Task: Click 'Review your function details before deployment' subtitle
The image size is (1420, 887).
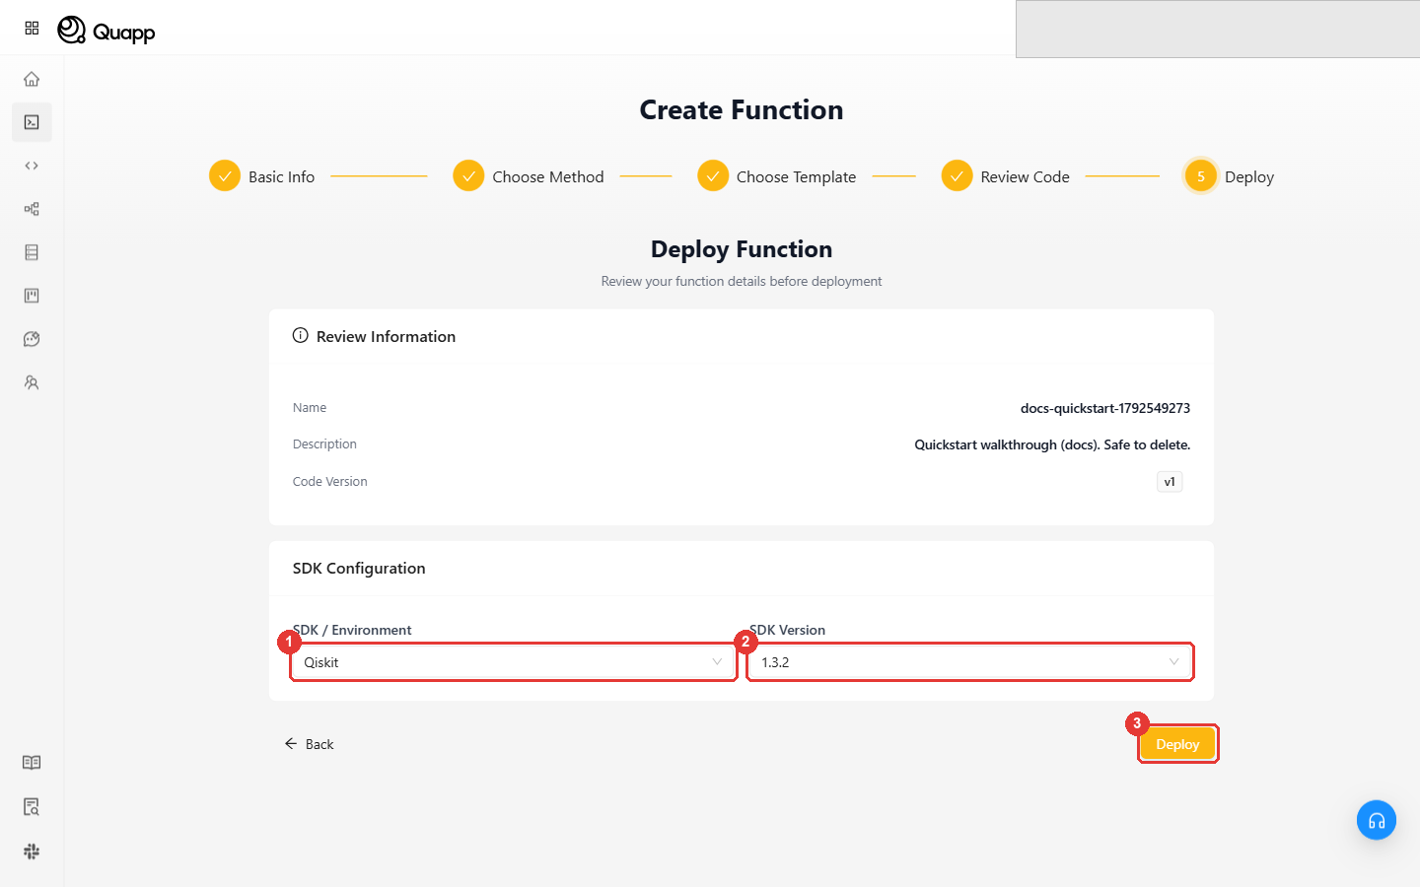Action: pos(742,281)
